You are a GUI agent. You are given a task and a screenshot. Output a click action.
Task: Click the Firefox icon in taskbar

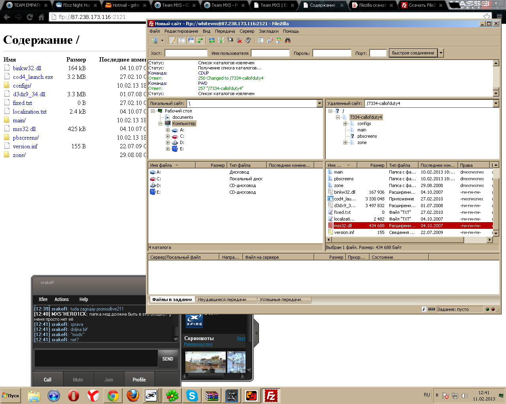(x=133, y=395)
